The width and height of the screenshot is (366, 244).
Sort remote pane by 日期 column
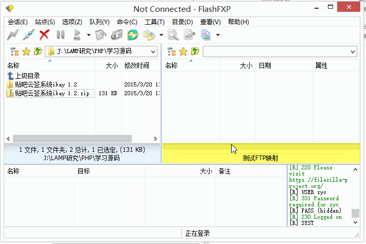click(284, 65)
